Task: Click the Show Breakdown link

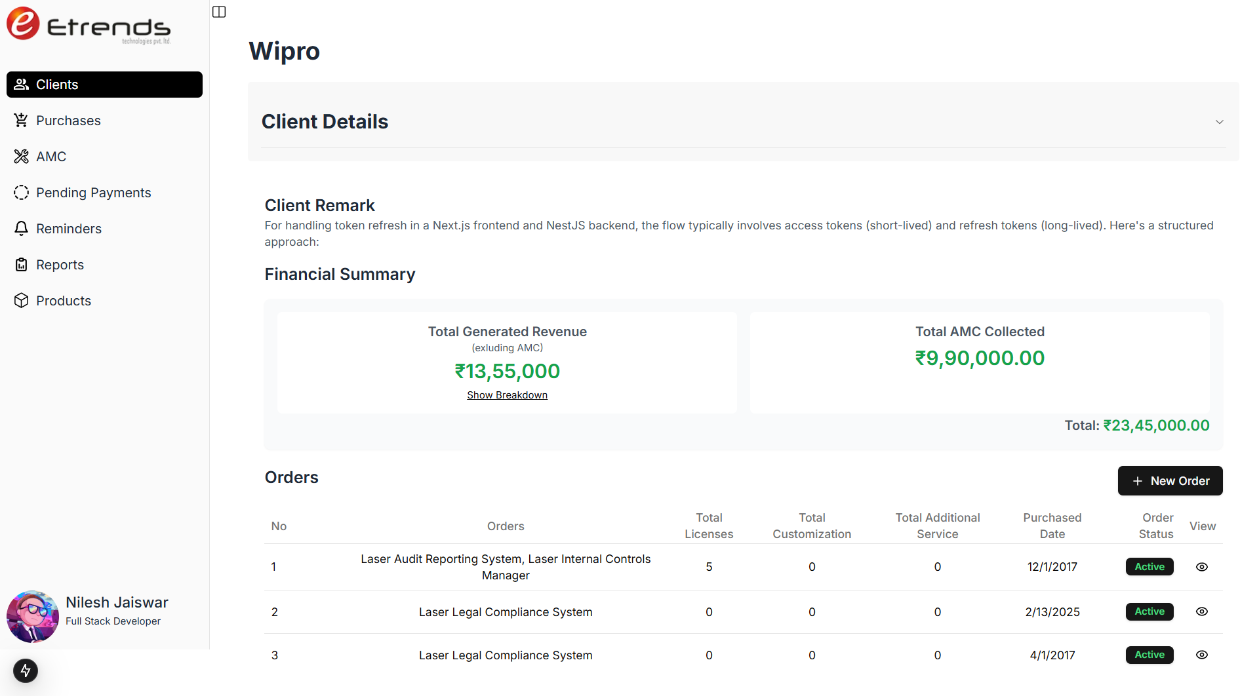Action: pos(507,395)
